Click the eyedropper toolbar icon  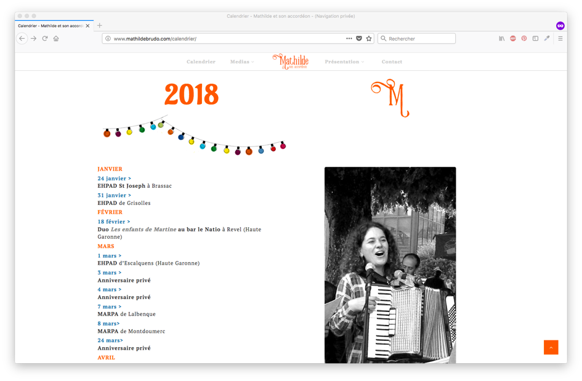[547, 39]
